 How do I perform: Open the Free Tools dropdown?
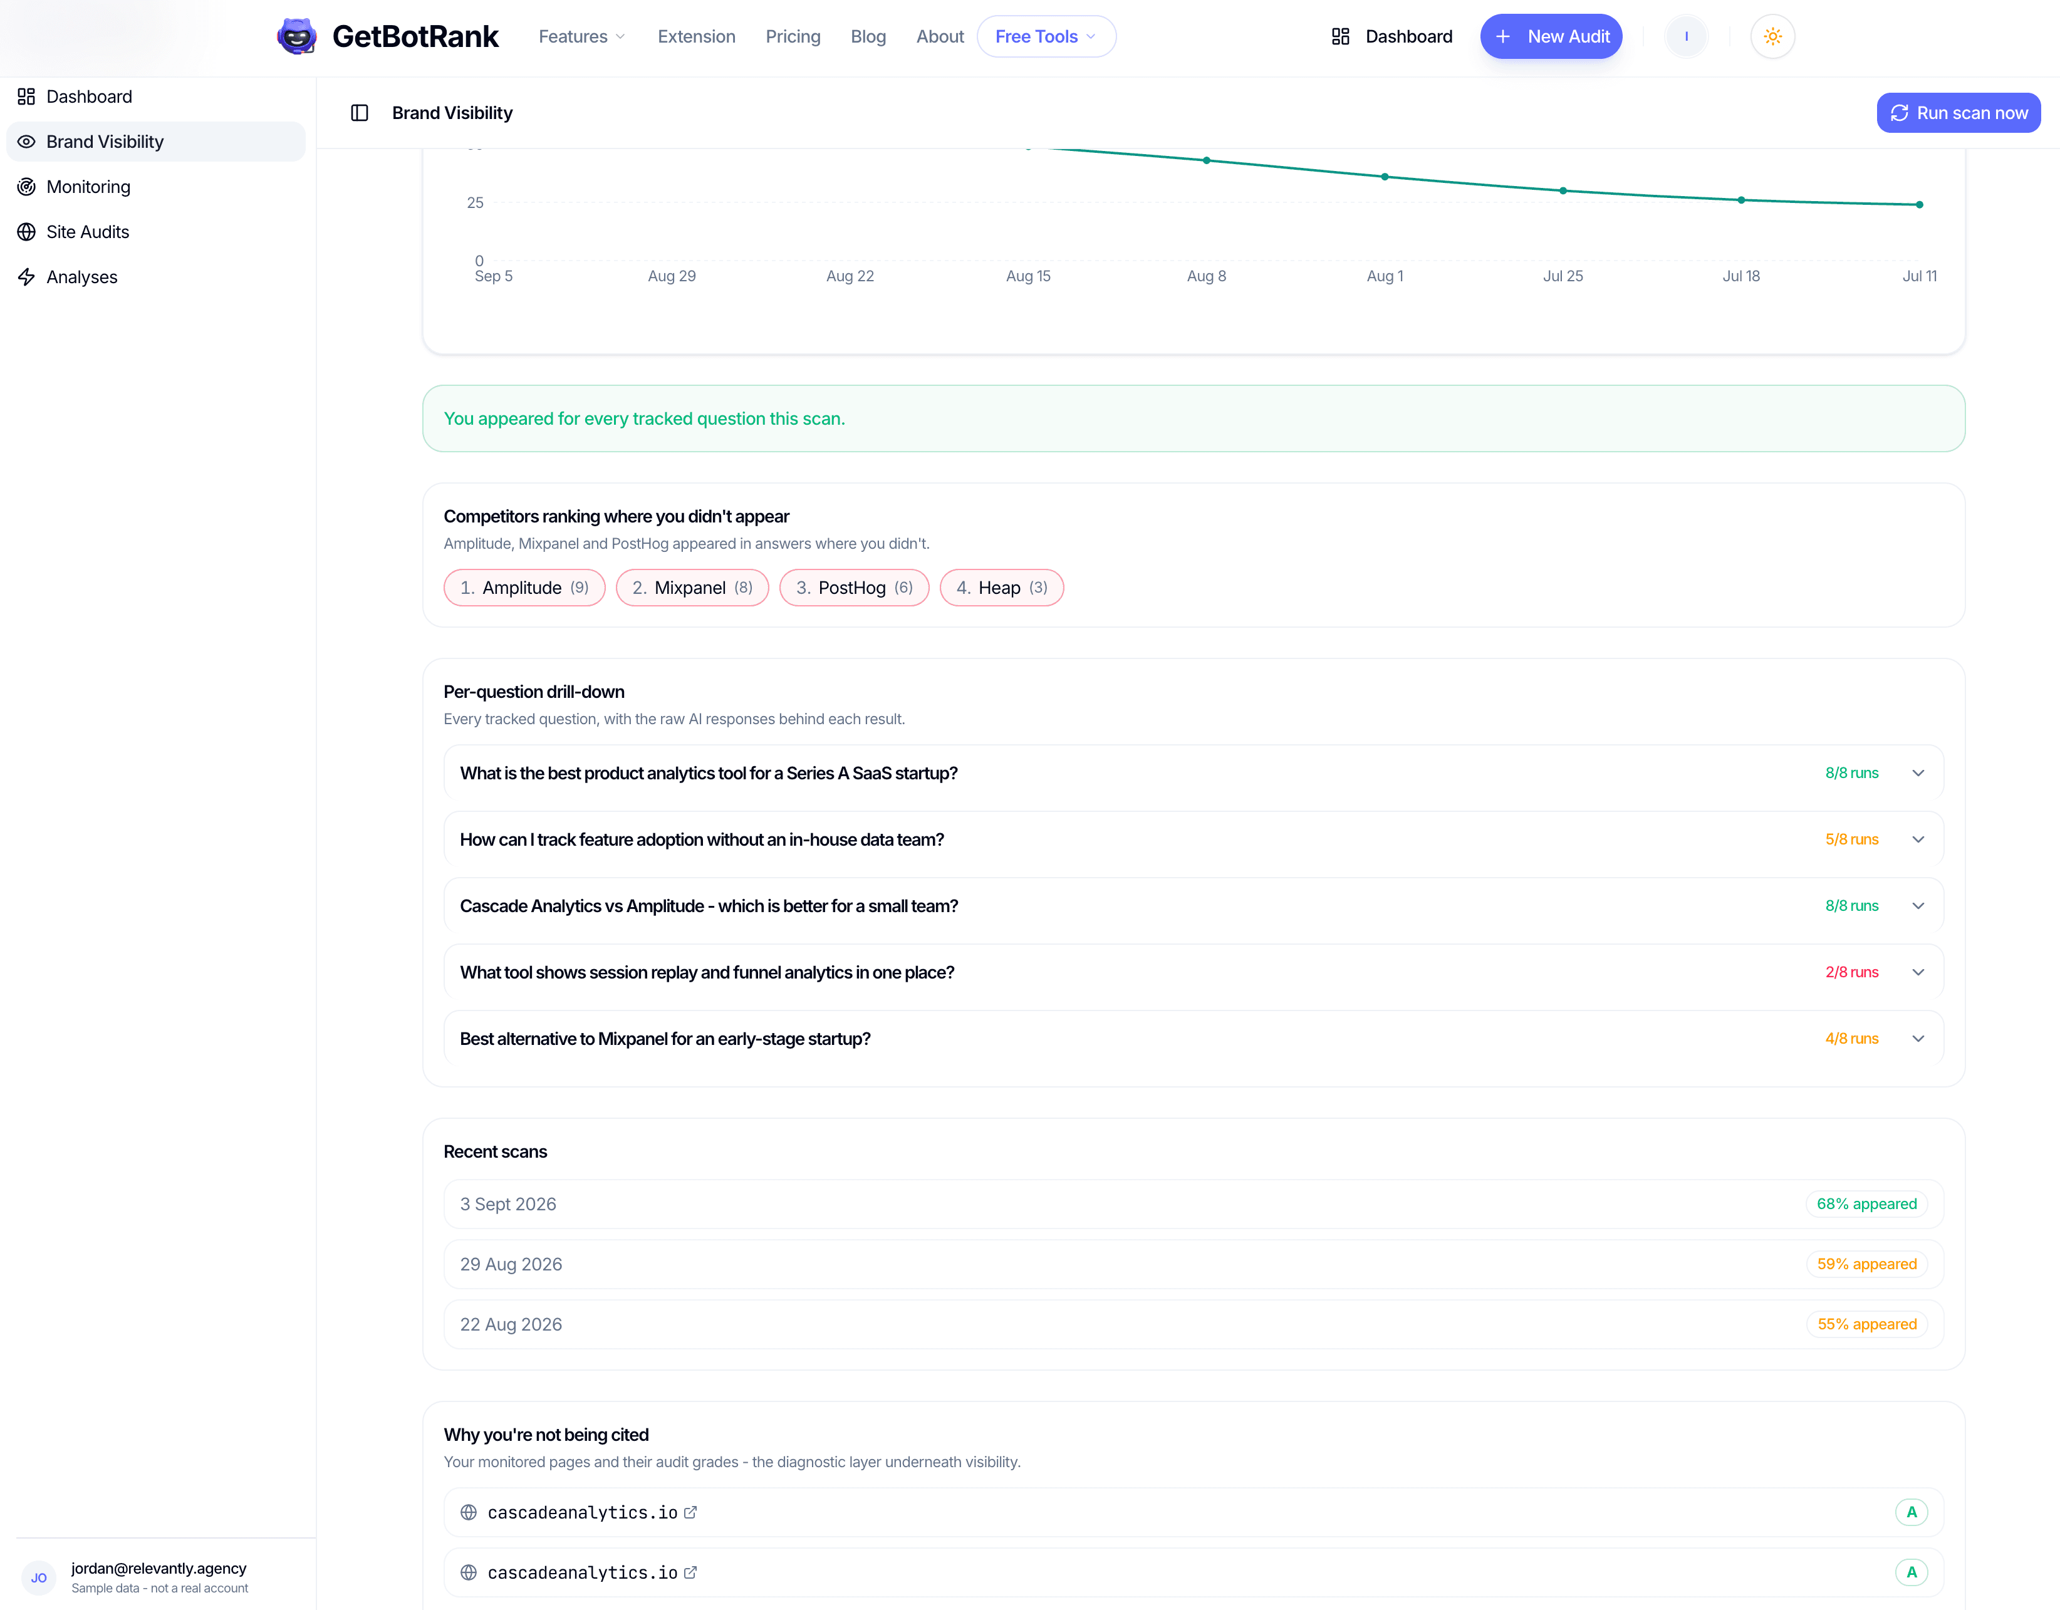click(1046, 37)
